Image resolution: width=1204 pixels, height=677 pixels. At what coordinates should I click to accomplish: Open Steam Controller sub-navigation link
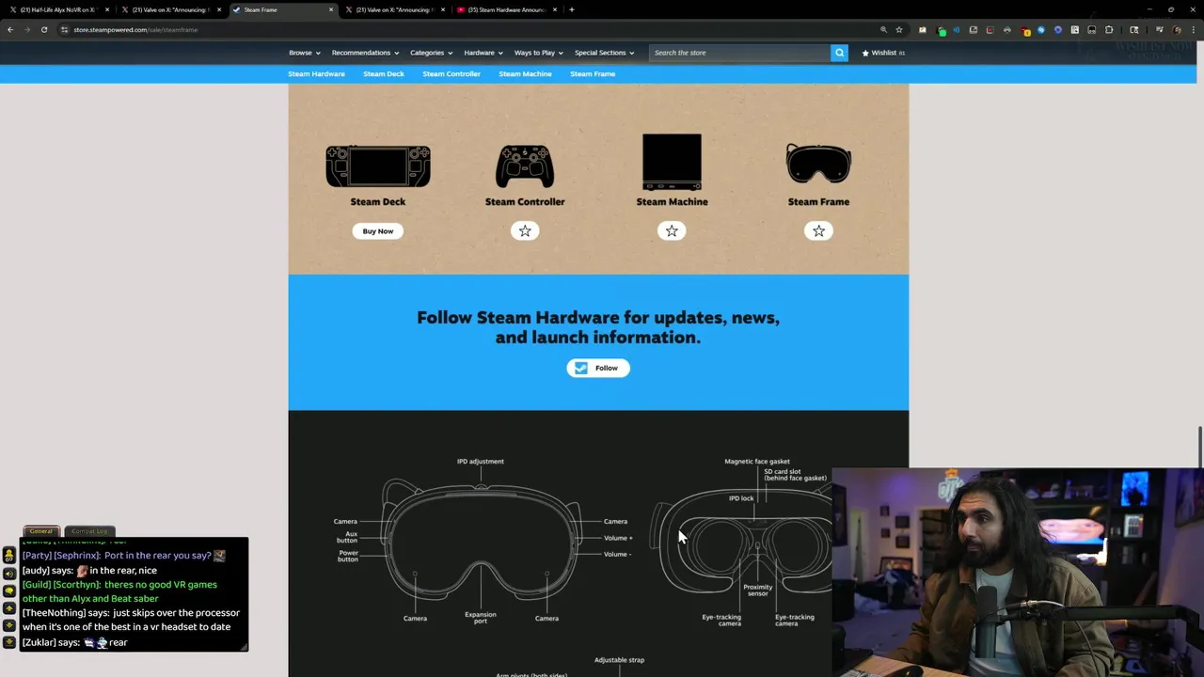click(x=451, y=73)
